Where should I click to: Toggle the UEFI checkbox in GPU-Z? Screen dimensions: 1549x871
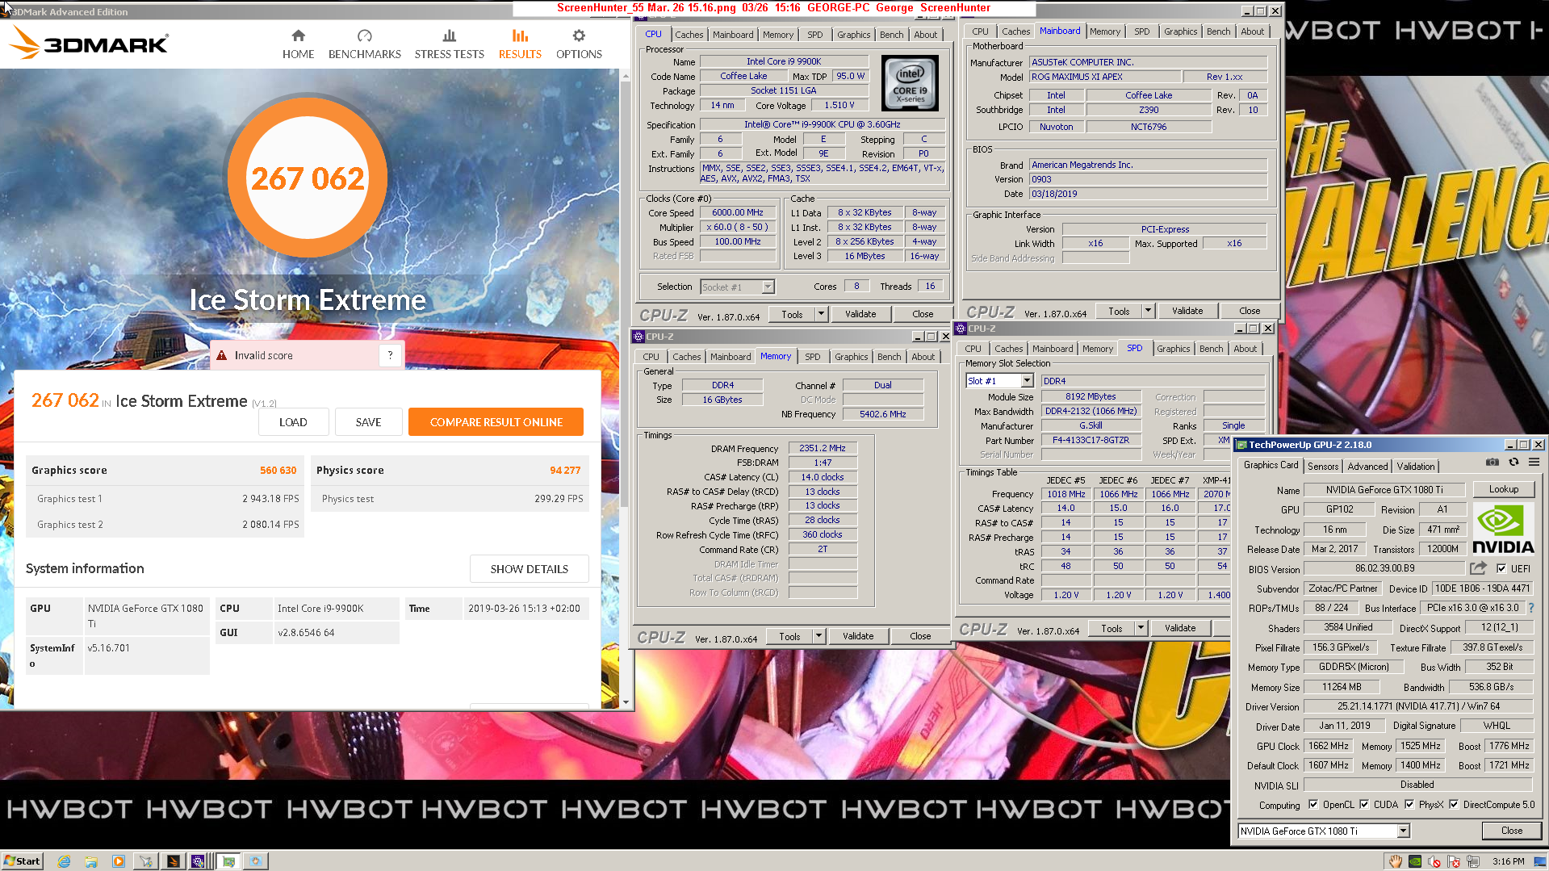coord(1501,568)
